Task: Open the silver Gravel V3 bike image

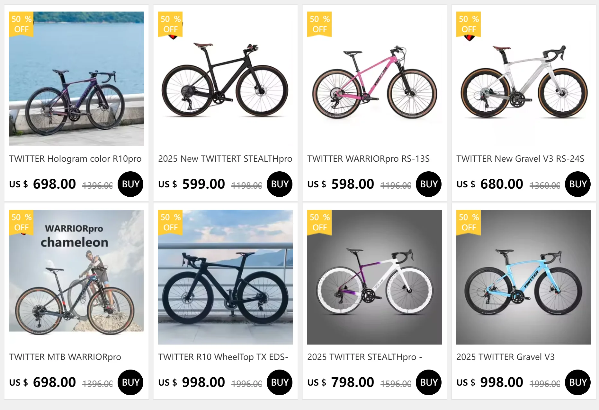Action: (x=524, y=82)
